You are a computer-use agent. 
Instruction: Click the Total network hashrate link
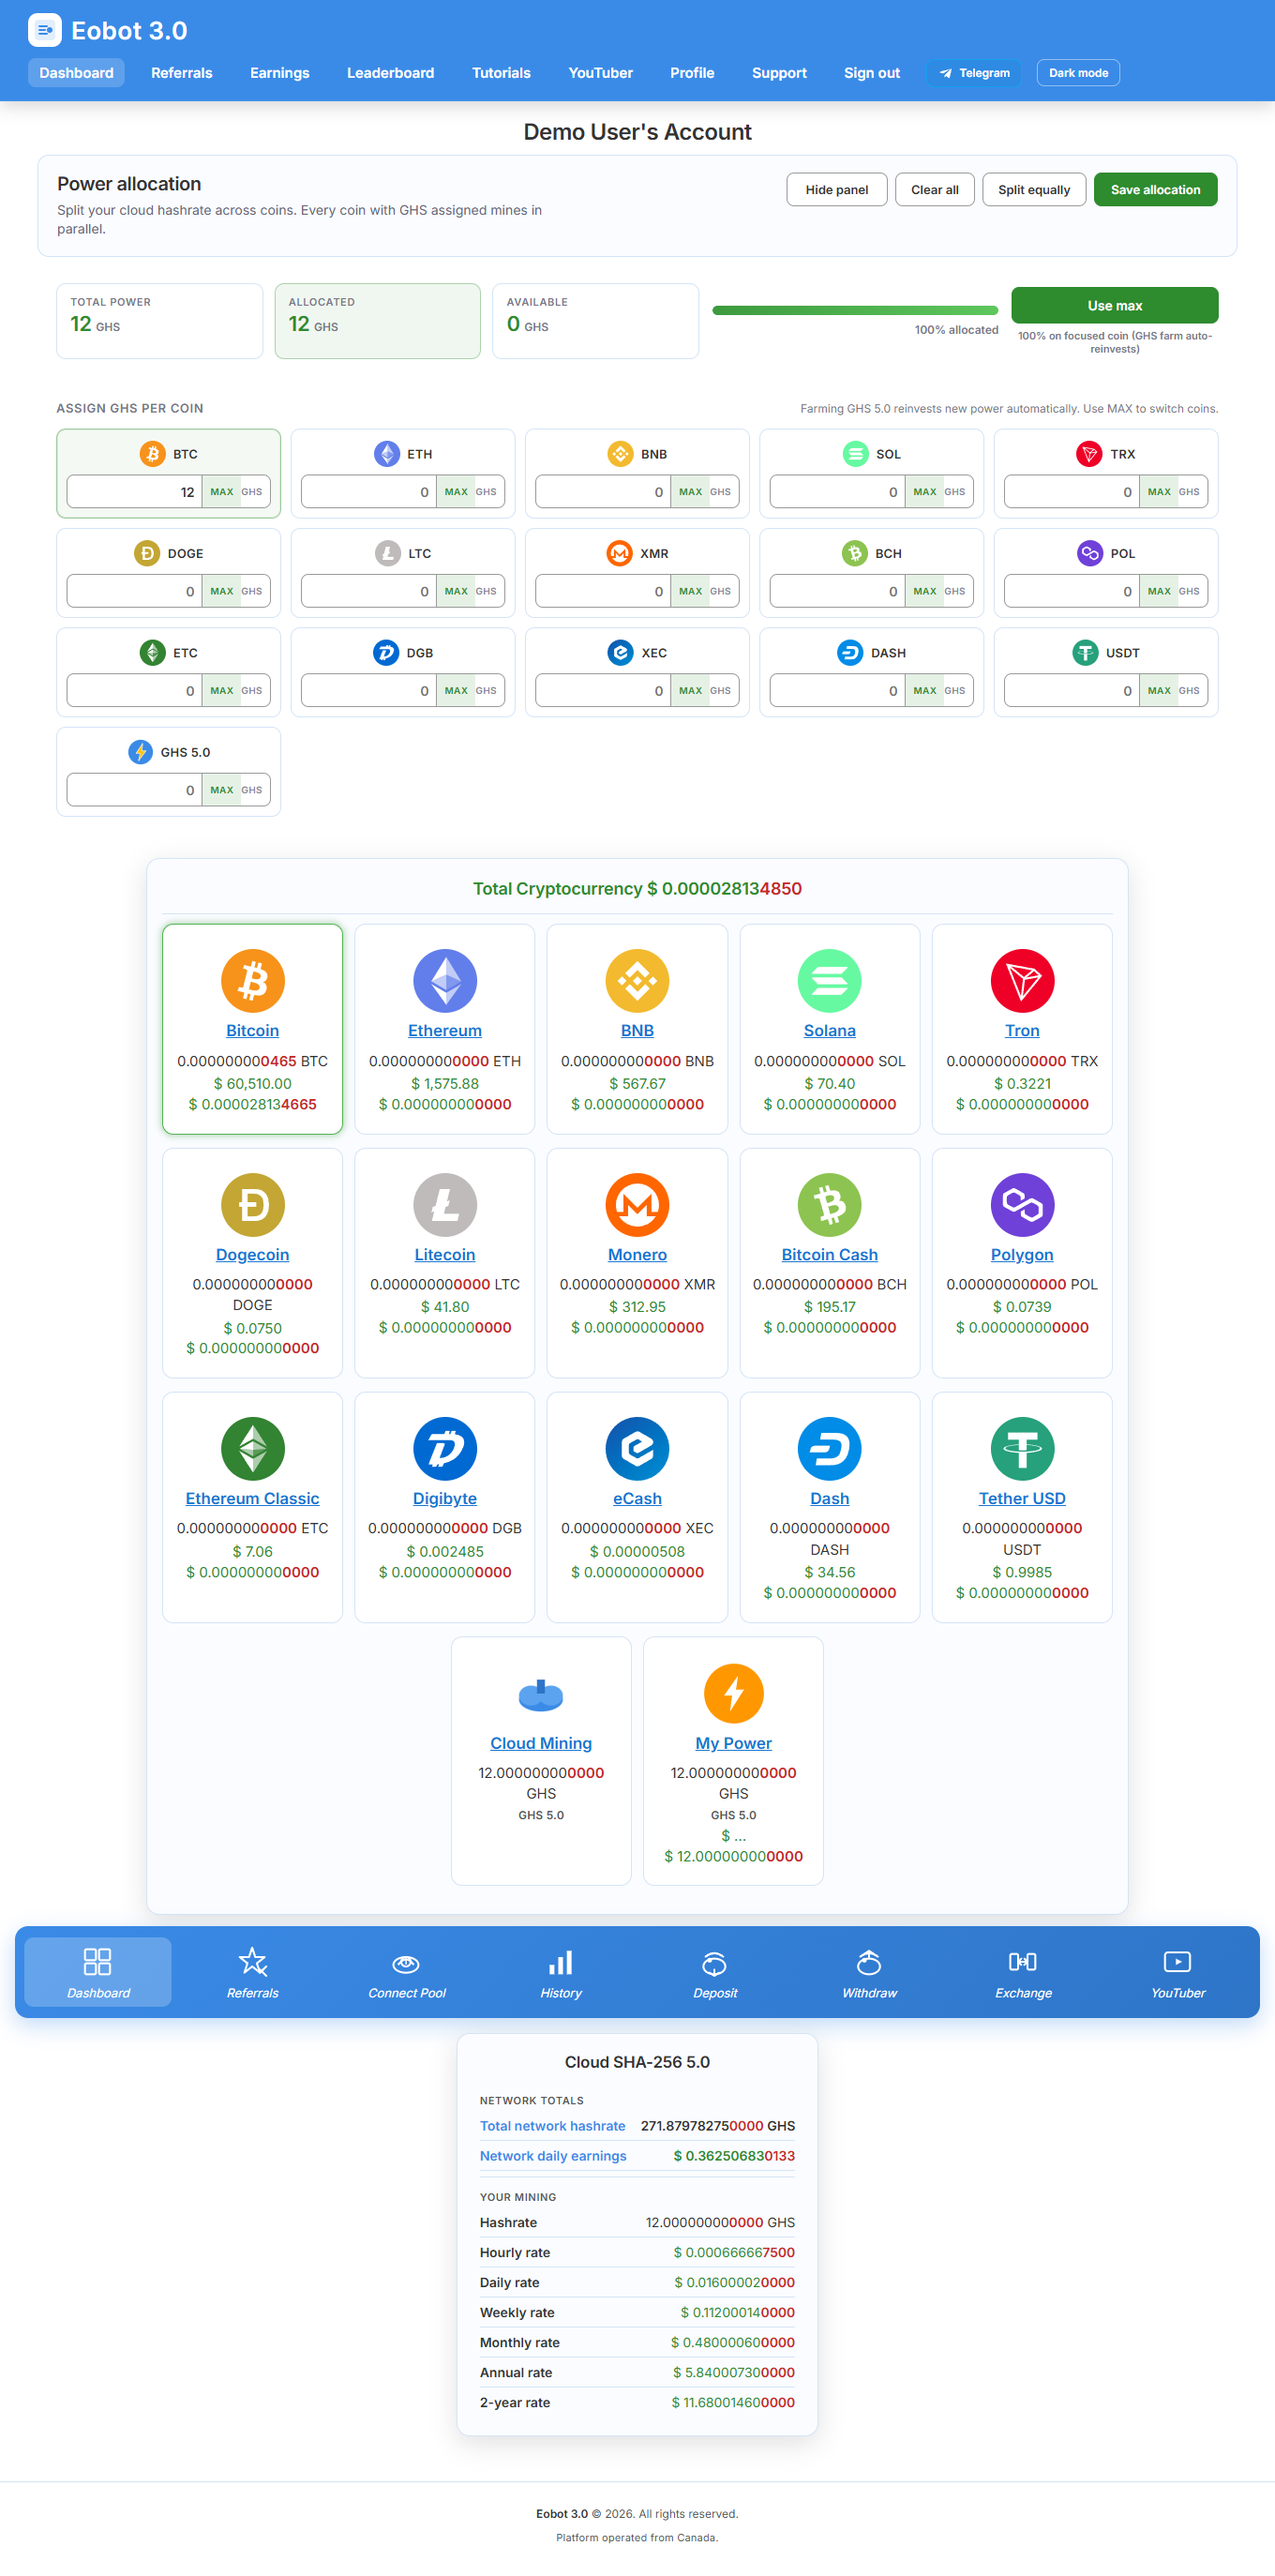(x=552, y=2126)
